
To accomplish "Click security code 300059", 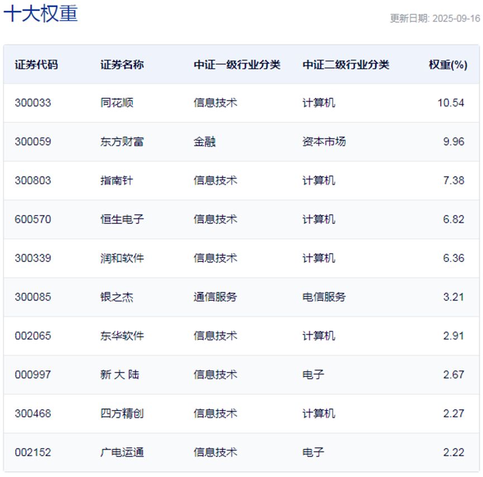I will tap(33, 141).
